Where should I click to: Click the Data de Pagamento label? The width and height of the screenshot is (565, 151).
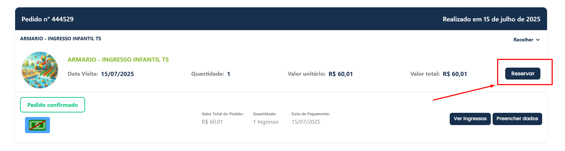point(310,114)
